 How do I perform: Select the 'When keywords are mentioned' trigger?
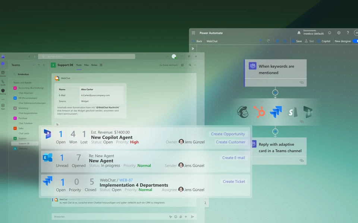[275, 73]
